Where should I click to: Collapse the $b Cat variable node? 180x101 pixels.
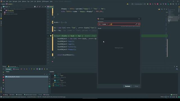[x=52, y=79]
